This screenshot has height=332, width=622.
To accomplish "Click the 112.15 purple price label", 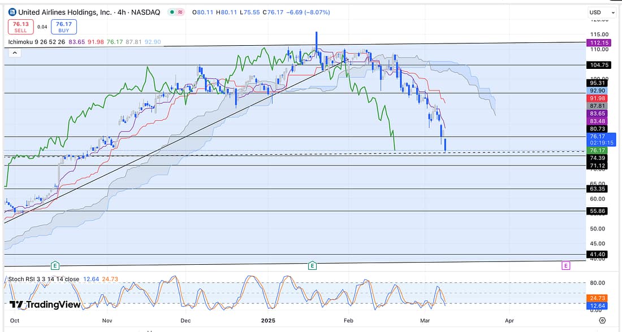I will point(598,43).
